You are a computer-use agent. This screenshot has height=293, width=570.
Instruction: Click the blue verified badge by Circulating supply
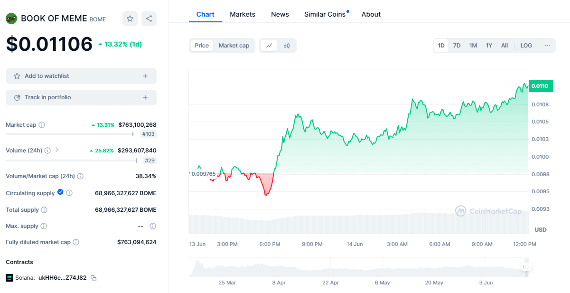(x=60, y=192)
